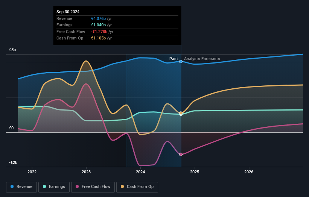Click the 2026 x-axis label

click(x=249, y=172)
